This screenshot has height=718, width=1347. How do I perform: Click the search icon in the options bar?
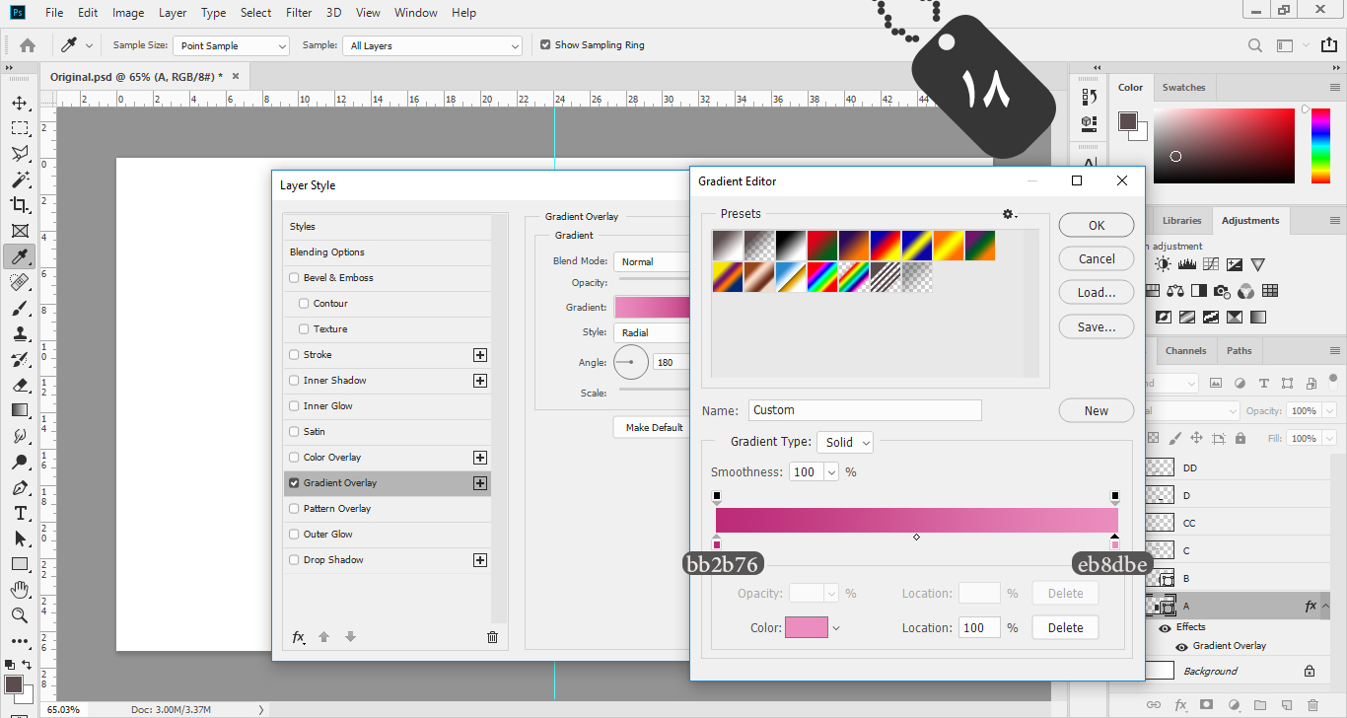point(1254,45)
